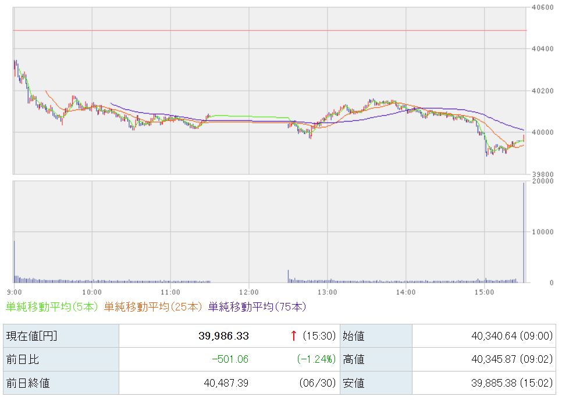
Task: Click the 9:00 time axis label
Action: click(x=15, y=292)
